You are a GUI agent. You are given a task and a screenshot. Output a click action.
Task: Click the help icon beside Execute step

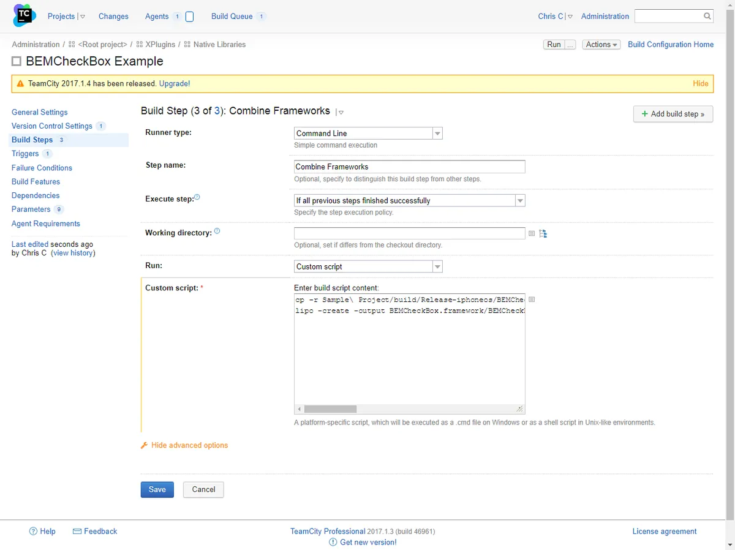tap(197, 198)
